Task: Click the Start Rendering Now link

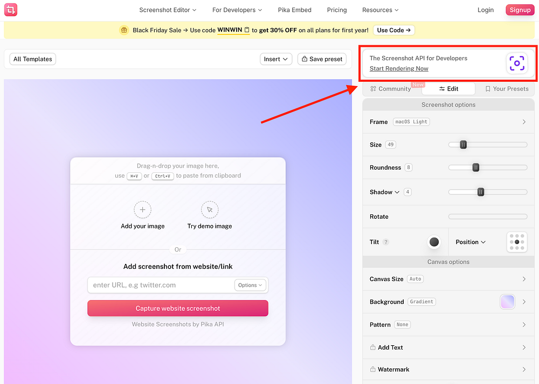Action: coord(399,68)
